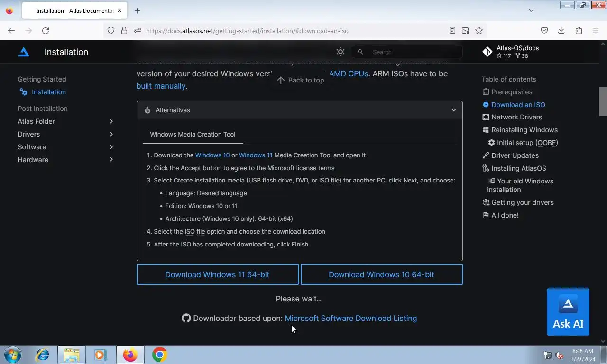
Task: Launch Internet Explorer from taskbar
Action: (42, 355)
